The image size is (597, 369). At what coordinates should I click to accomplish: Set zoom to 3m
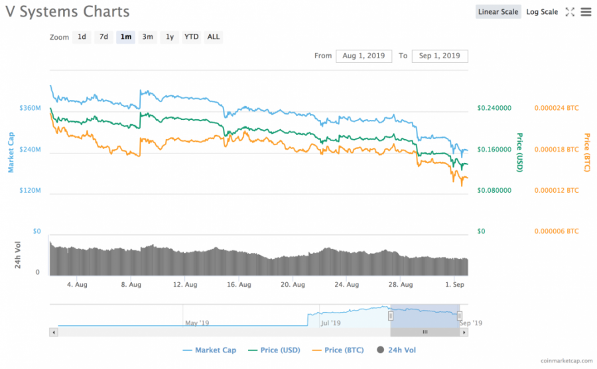(148, 37)
